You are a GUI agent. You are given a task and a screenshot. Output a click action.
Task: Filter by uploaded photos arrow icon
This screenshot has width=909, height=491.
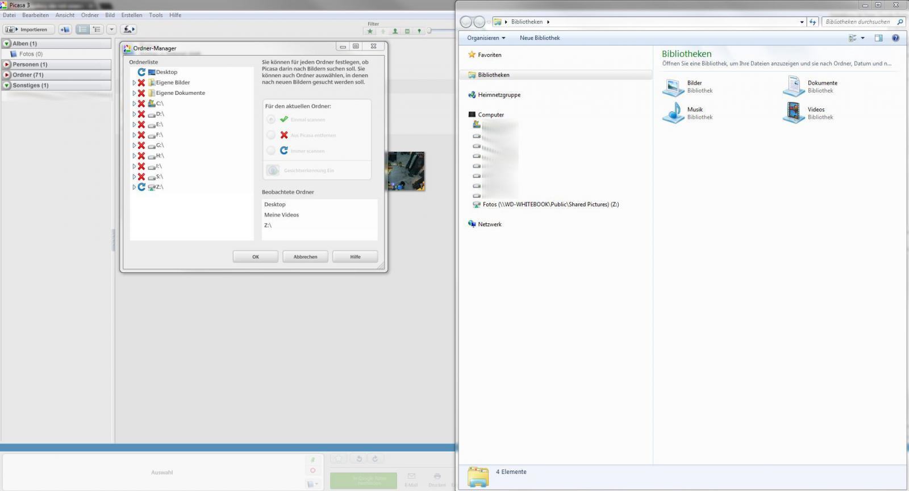coord(383,31)
